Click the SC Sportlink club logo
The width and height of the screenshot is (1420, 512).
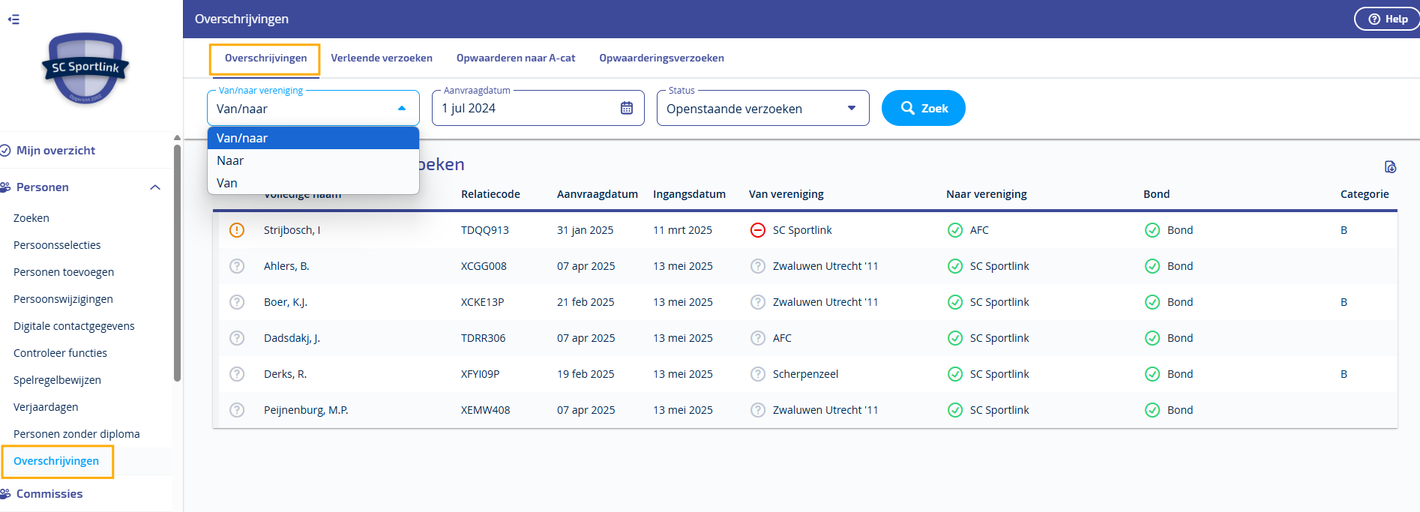click(x=85, y=68)
